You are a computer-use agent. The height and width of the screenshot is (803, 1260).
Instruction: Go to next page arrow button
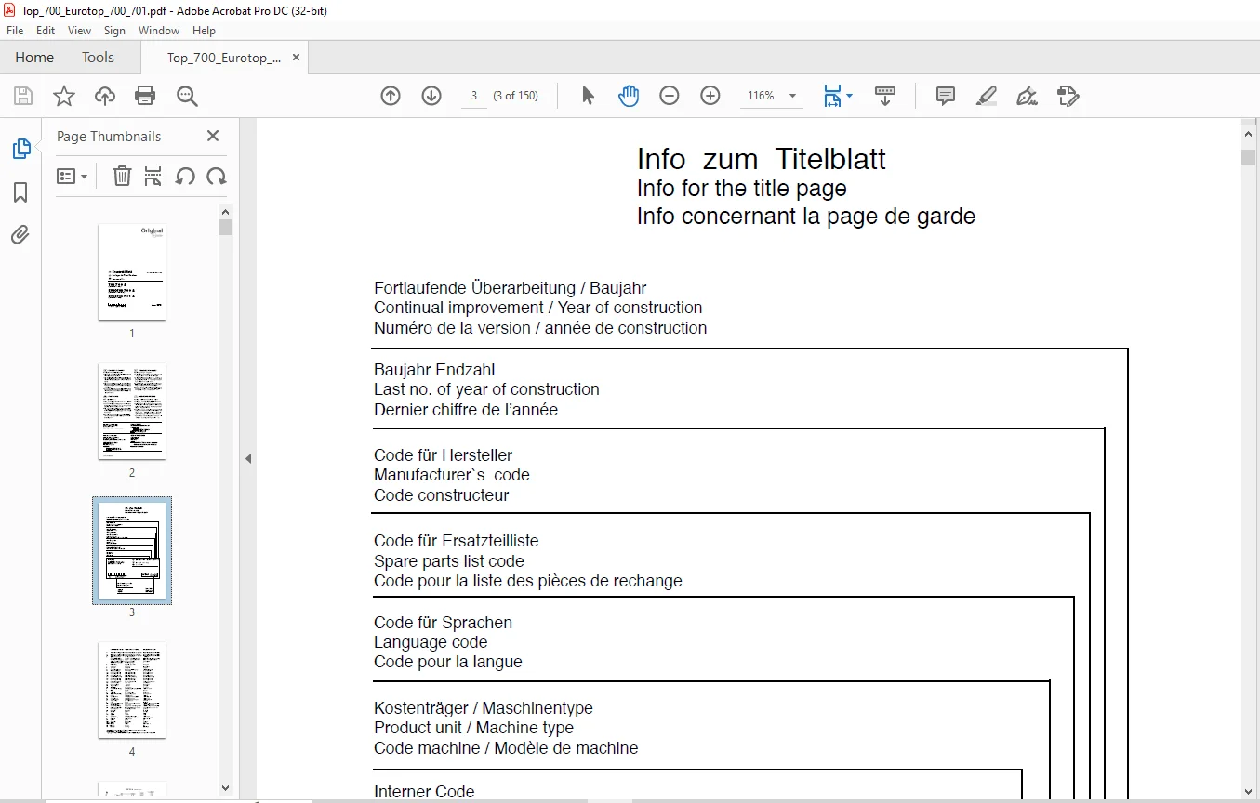(x=431, y=96)
